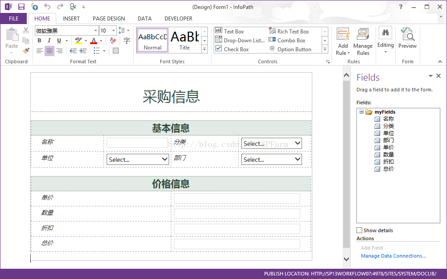
Task: Open InfoPath help question mark
Action: pyautogui.click(x=401, y=7)
